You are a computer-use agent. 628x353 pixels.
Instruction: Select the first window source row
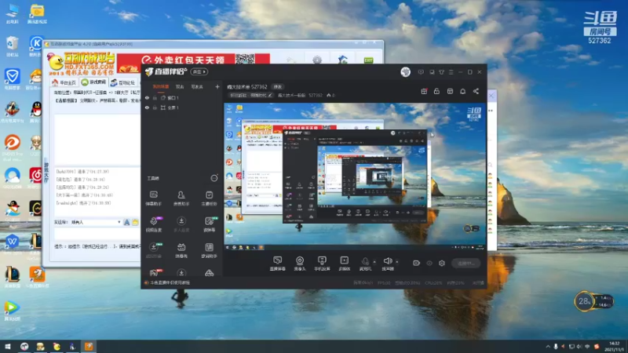182,97
